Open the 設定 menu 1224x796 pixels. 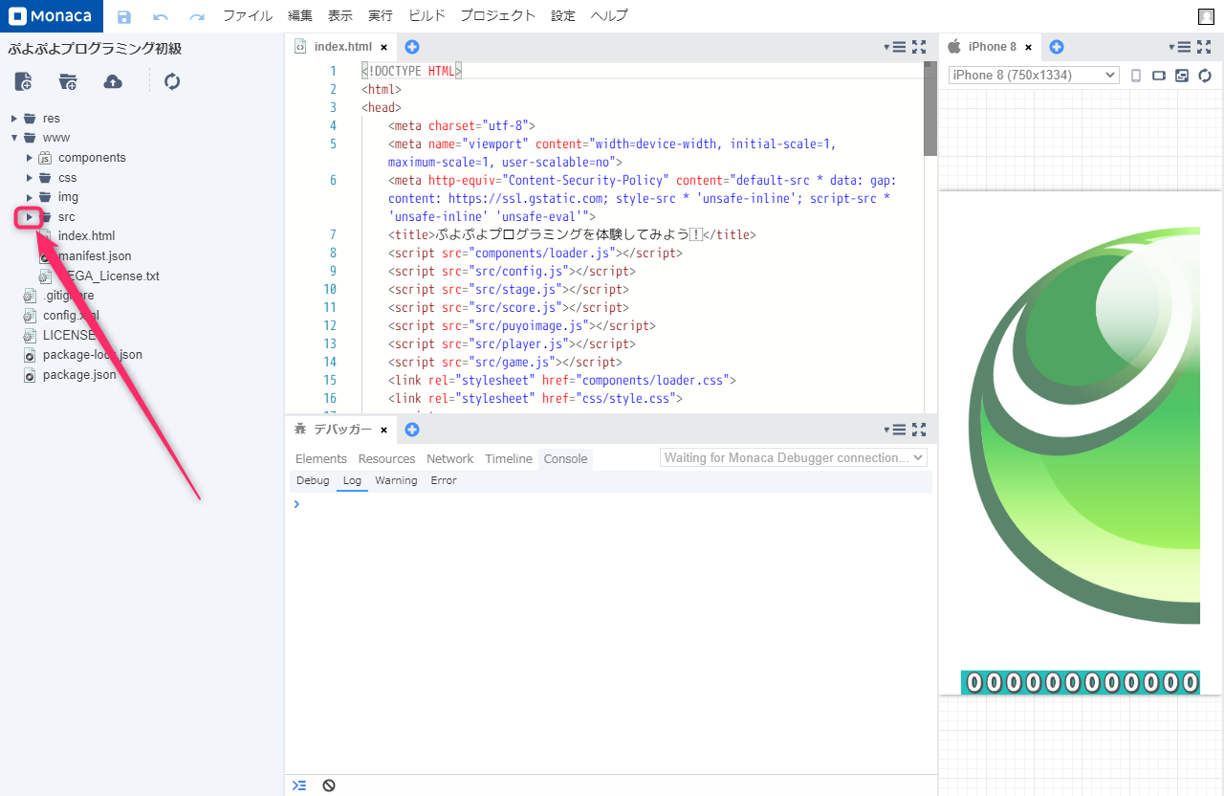click(563, 16)
